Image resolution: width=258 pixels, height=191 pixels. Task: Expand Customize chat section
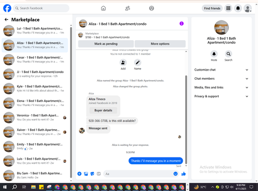(221, 70)
